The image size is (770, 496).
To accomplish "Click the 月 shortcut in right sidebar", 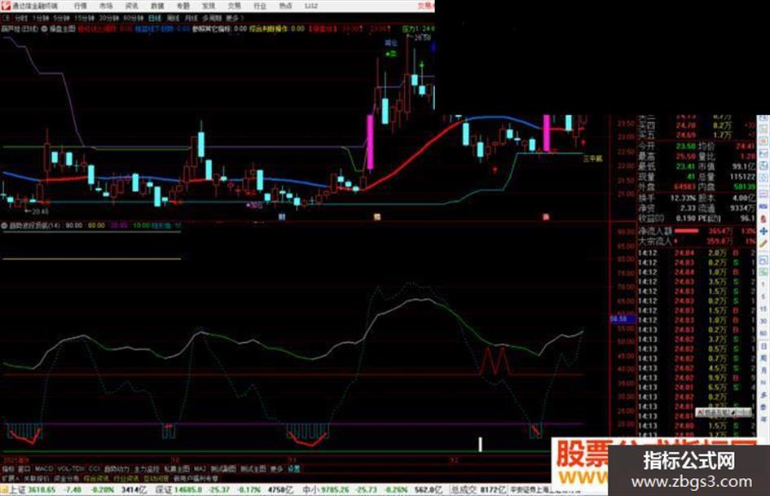I will pos(763,371).
